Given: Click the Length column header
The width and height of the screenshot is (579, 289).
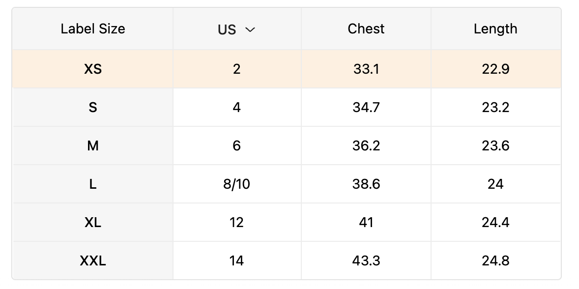Looking at the screenshot, I should [495, 29].
